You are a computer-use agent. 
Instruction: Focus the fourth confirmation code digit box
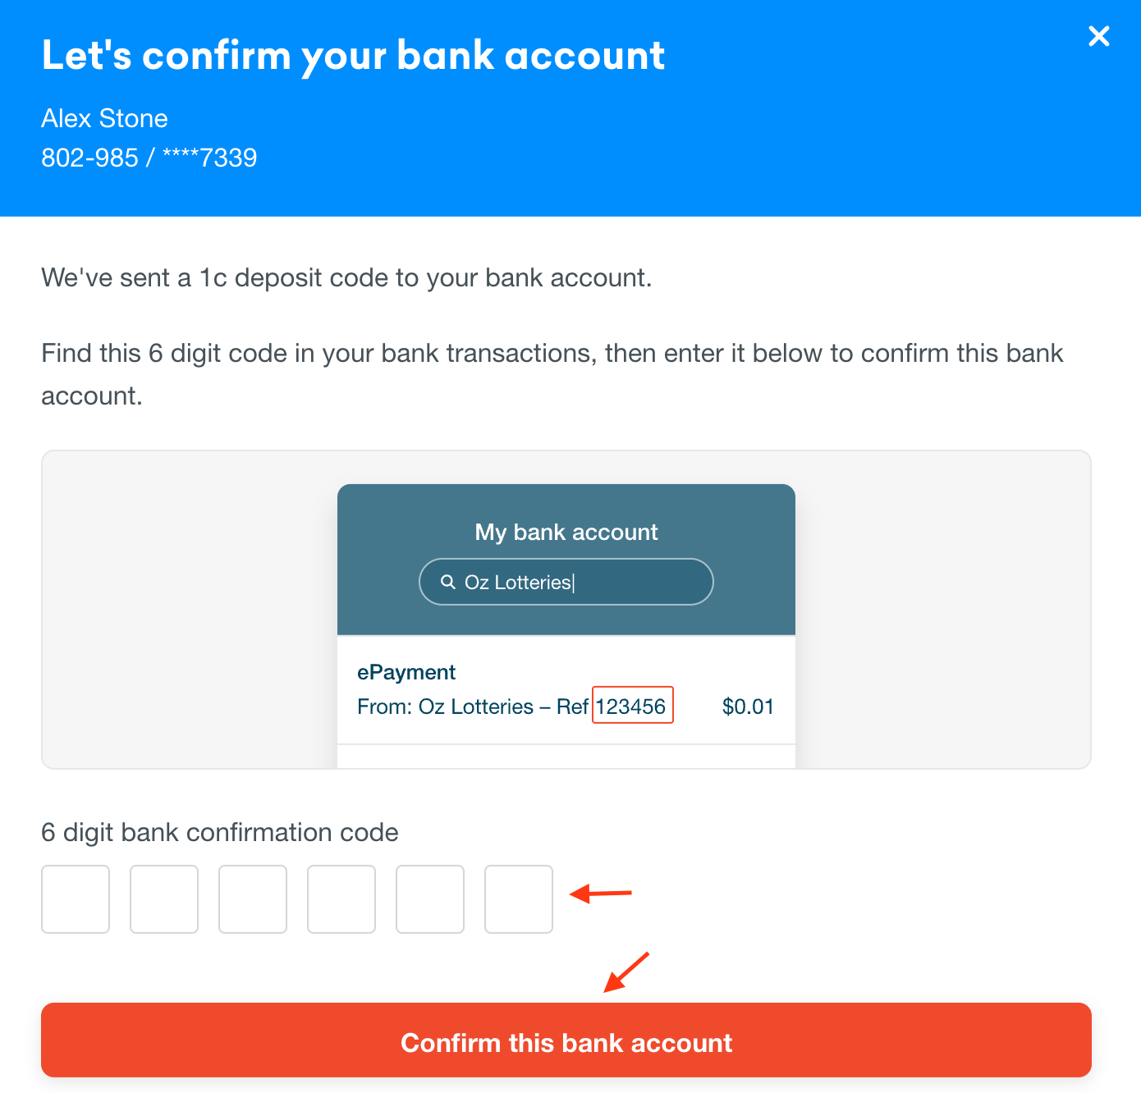[341, 899]
